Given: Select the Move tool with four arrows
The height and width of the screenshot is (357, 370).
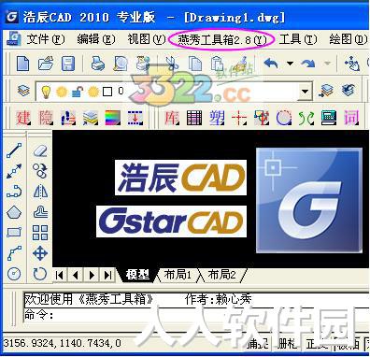Looking at the screenshot, I should pos(40,253).
